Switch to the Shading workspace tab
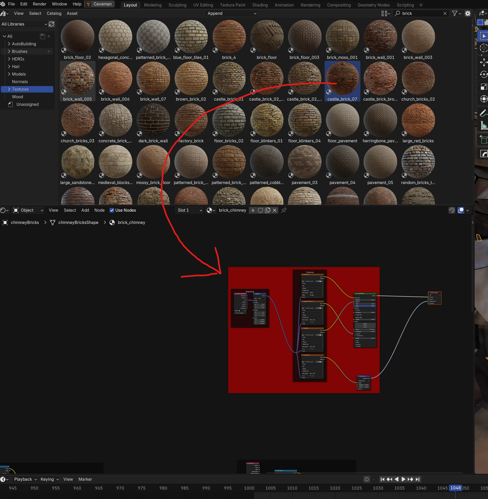Screen dimensions: 488x499 coord(260,5)
